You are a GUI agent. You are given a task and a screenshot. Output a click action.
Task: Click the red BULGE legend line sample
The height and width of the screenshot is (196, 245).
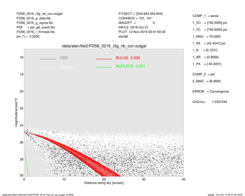[x=104, y=59]
